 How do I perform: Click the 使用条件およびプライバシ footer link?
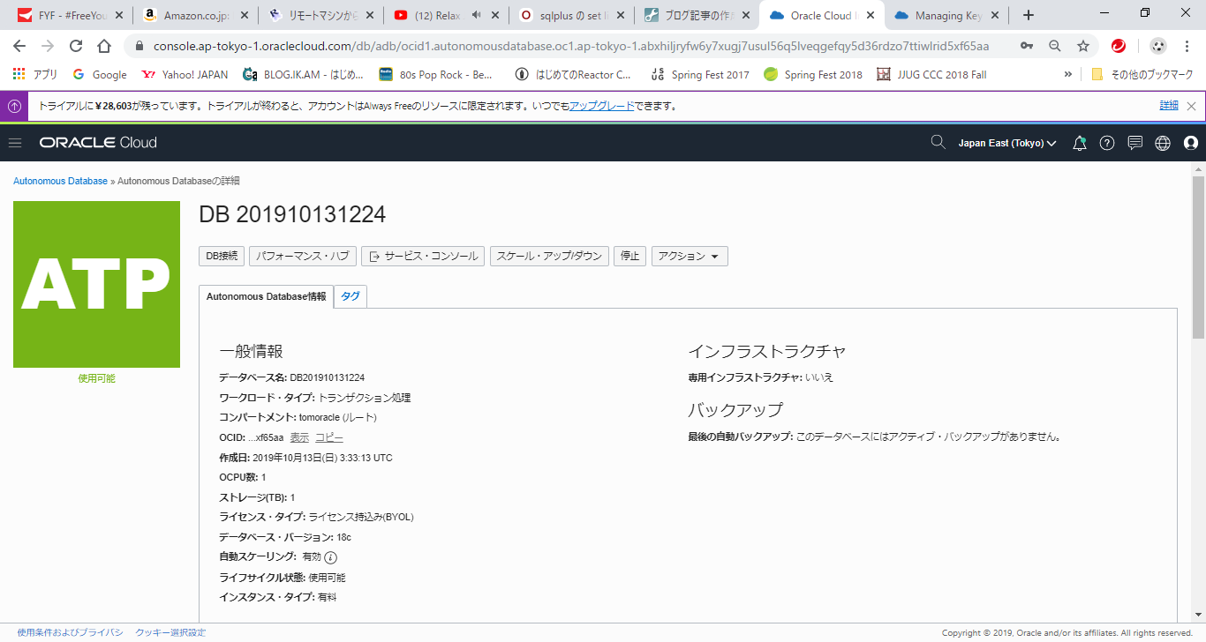pyautogui.click(x=71, y=632)
